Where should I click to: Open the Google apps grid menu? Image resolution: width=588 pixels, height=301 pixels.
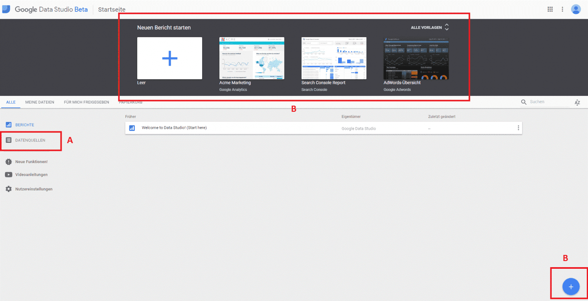click(x=550, y=9)
